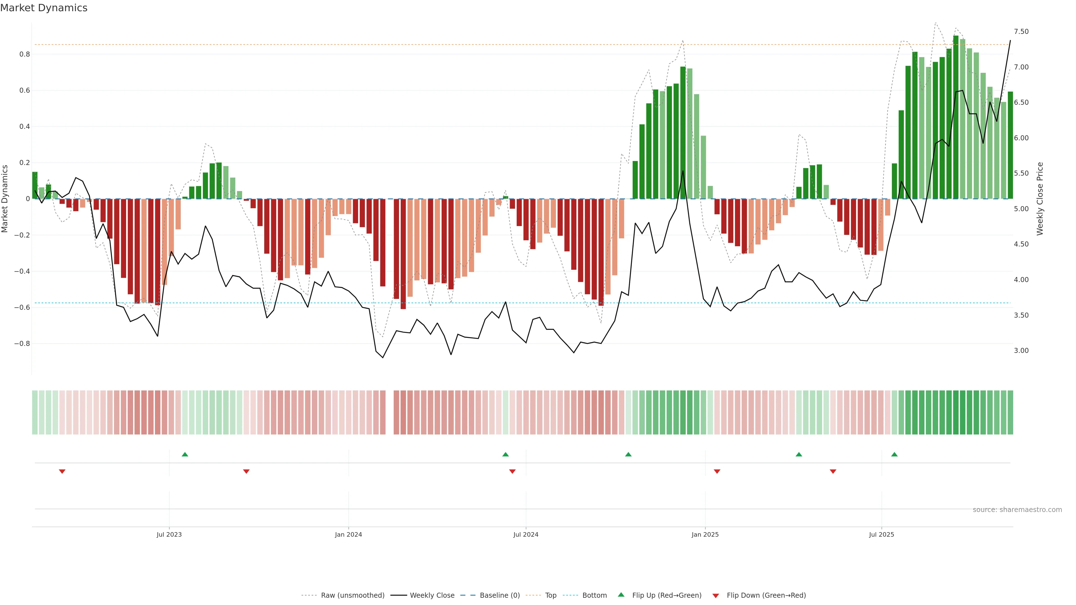1076x605 pixels.
Task: Hide the Top threshold line via the legend
Action: tap(551, 595)
